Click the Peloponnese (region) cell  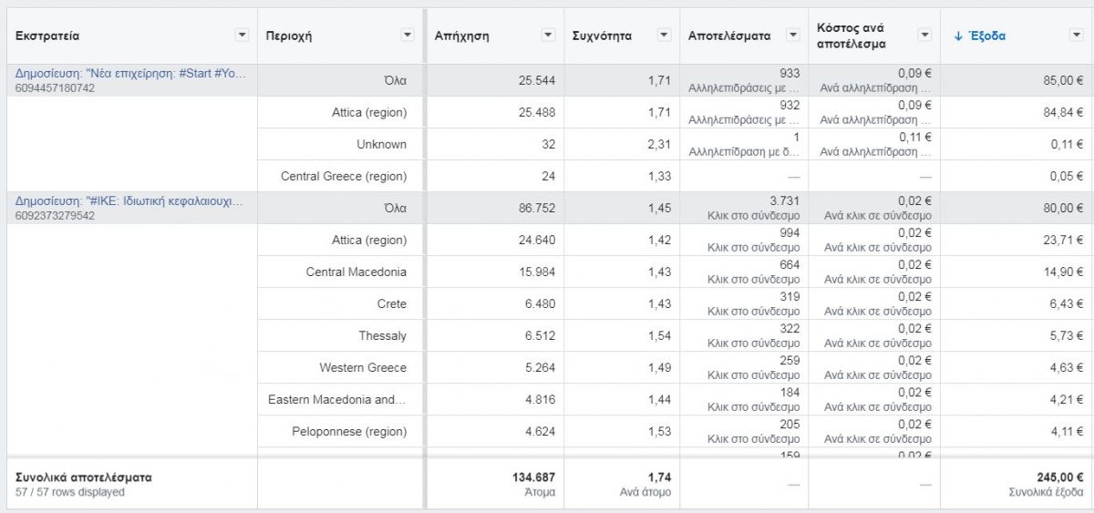click(x=349, y=431)
